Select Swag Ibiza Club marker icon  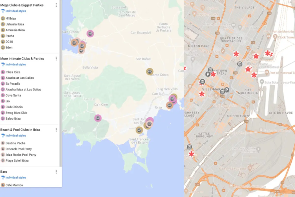tap(3, 113)
